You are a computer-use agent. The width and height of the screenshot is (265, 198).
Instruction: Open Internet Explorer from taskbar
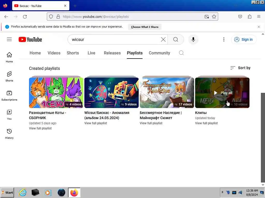point(23,192)
